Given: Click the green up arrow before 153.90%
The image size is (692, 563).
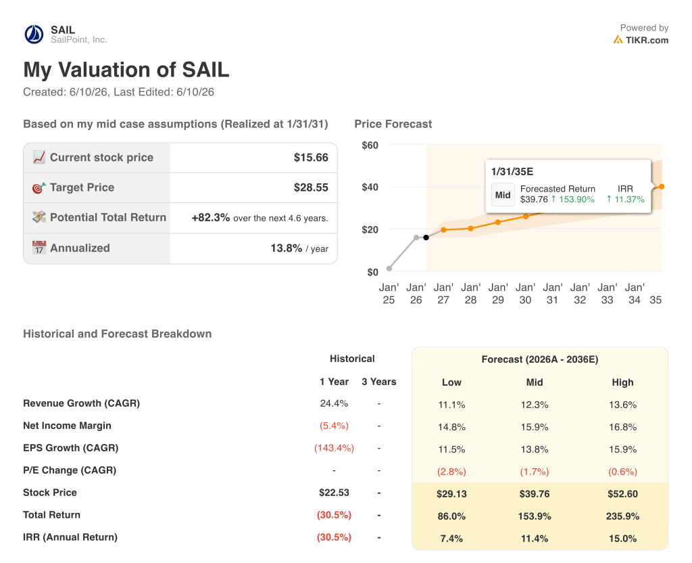Looking at the screenshot, I should (553, 200).
